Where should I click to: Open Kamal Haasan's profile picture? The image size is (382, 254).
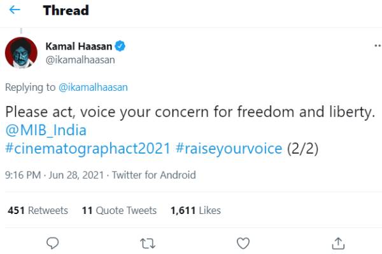tap(21, 53)
